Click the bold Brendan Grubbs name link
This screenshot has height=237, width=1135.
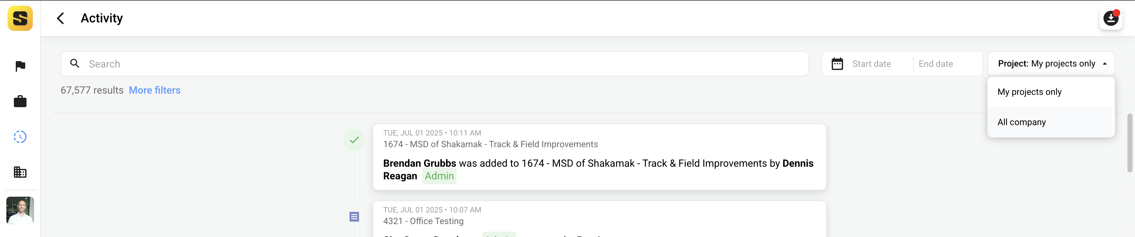(x=419, y=163)
